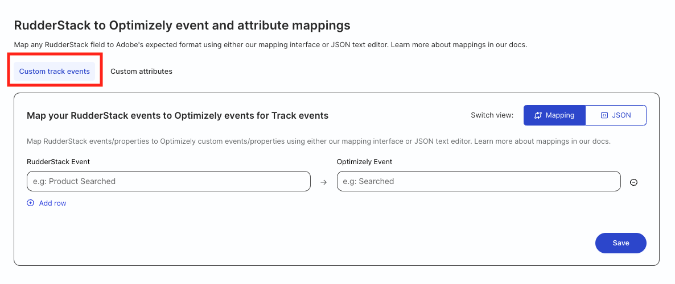Image resolution: width=675 pixels, height=284 pixels.
Task: Select the Mapping view button
Action: (x=554, y=115)
